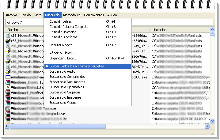Screen dimensions: 220x140
Task: Choose Buscar solo Comprimidos
Action: click(88, 77)
